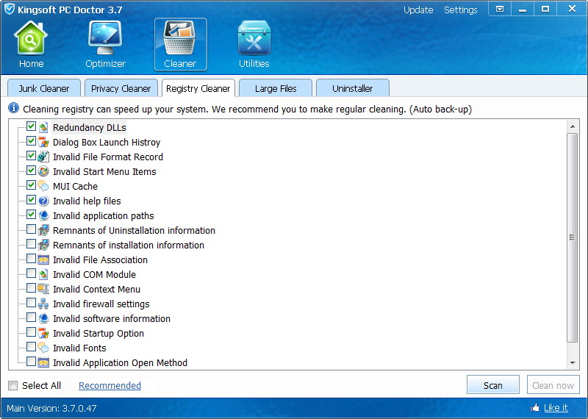Screen dimensions: 588x419
Task: Click the Invalid COM Module icon
Action: click(x=43, y=274)
